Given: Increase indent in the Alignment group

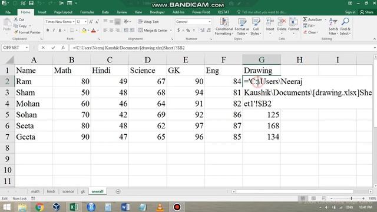Looking at the screenshot, I should click(132, 30).
